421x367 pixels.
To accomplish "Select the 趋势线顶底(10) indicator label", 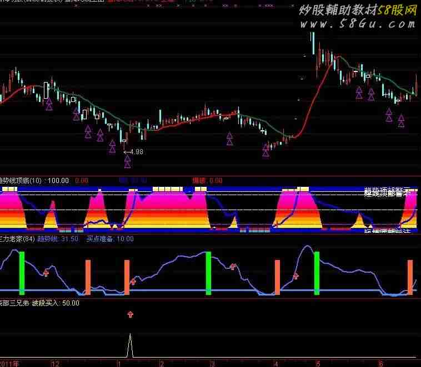I will 34,180.
